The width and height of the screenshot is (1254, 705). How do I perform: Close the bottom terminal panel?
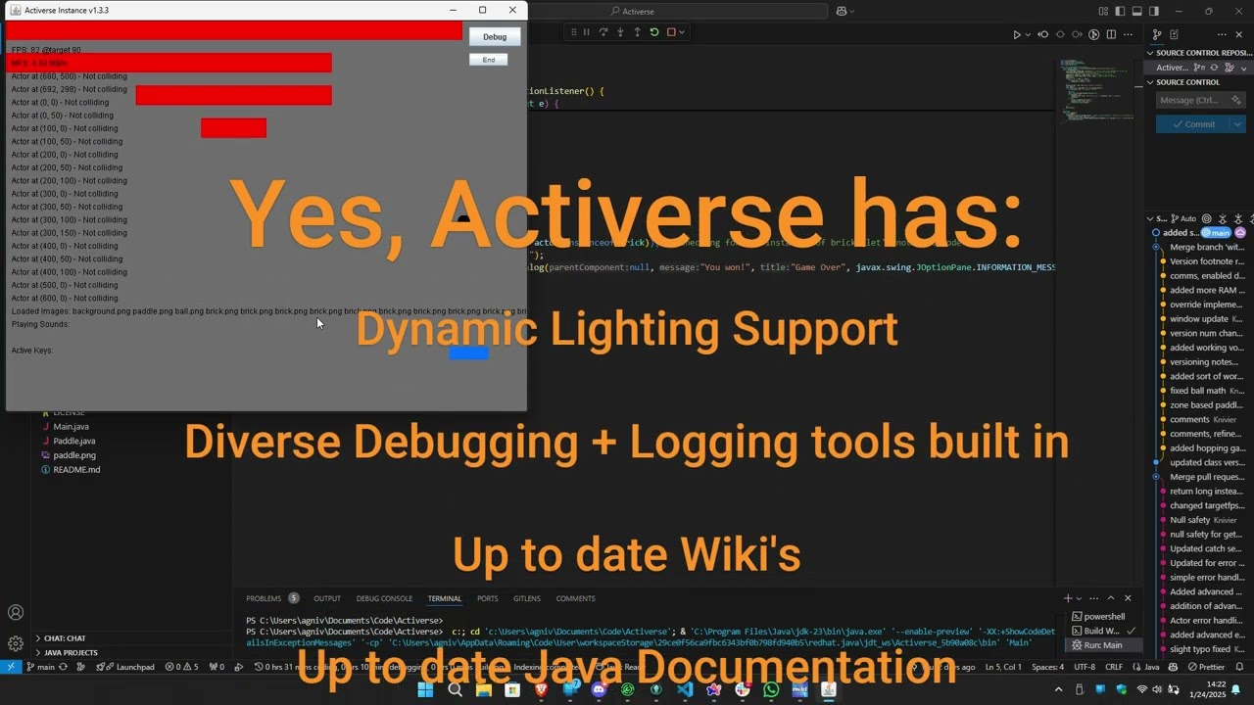pos(1128,598)
